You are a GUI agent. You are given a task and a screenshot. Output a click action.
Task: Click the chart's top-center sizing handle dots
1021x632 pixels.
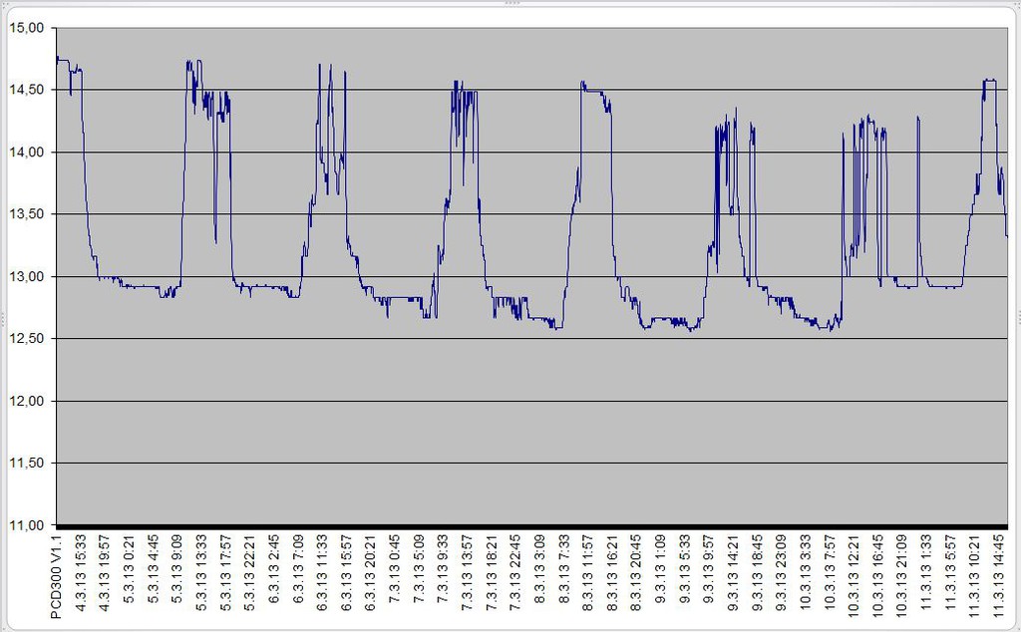click(511, 3)
